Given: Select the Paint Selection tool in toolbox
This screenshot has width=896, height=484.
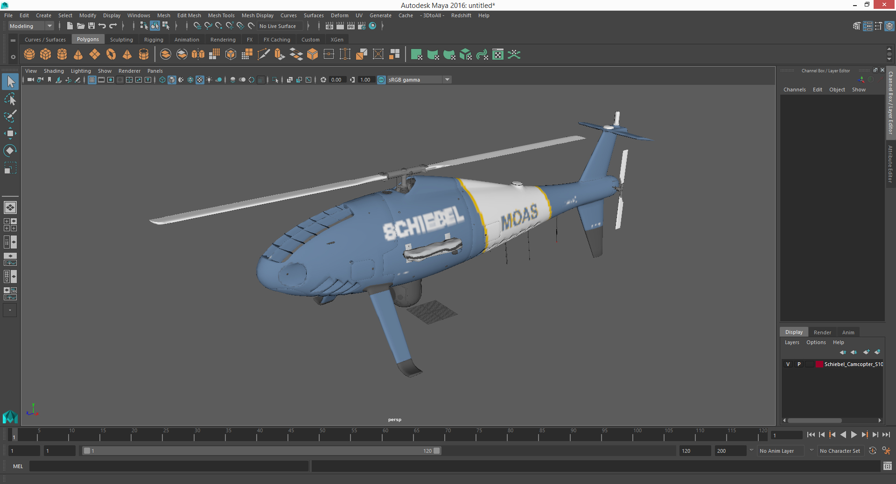Looking at the screenshot, I should pos(10,116).
